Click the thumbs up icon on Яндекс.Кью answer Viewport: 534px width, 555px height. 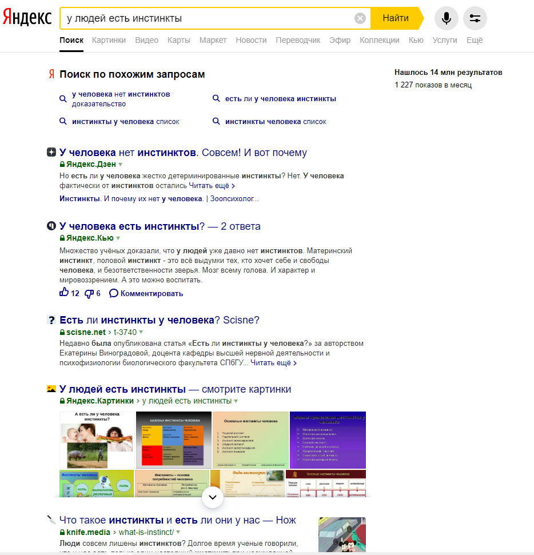[64, 293]
